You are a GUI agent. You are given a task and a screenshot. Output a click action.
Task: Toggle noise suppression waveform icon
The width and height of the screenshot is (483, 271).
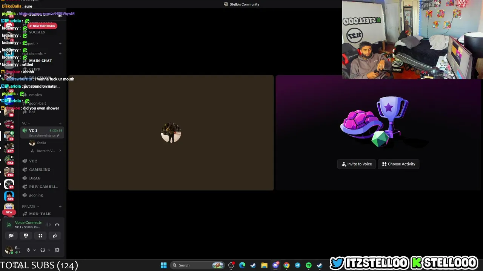point(48,225)
